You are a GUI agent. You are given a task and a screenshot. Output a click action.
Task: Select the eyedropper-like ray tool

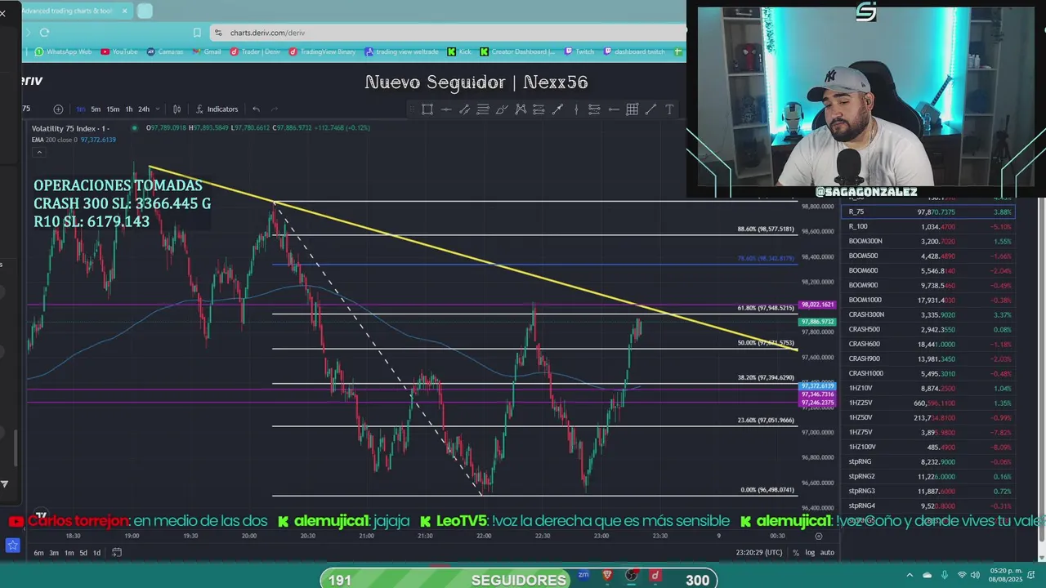point(558,109)
